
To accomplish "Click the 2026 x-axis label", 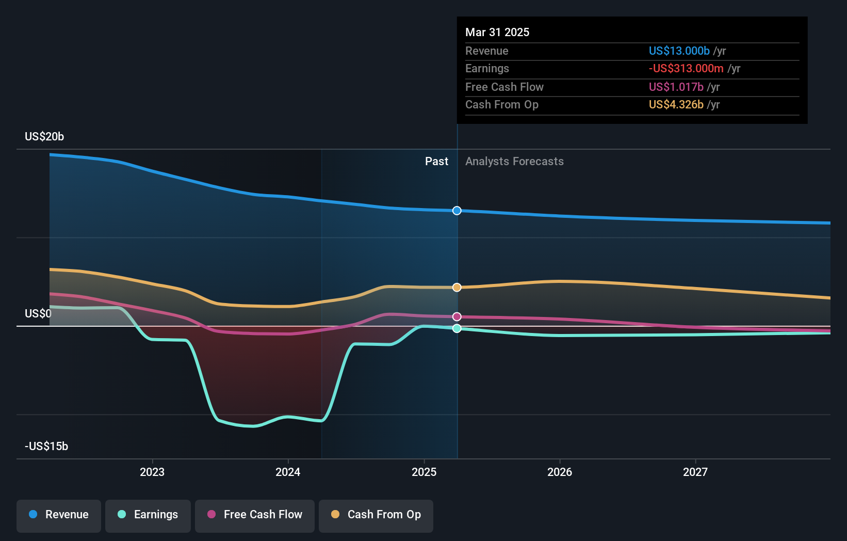I will click(x=560, y=472).
